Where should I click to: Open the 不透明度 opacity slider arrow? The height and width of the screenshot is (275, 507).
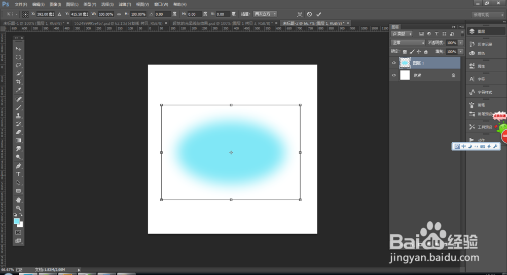click(461, 43)
